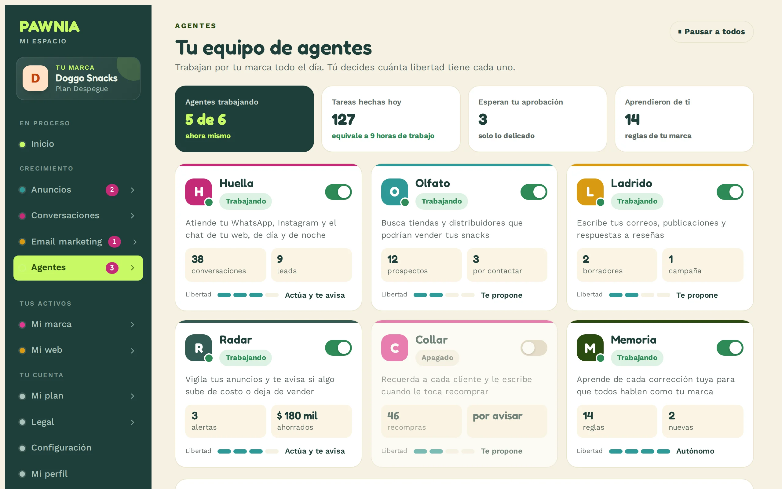This screenshot has width=782, height=489.
Task: Click the pink dot beside Mi marca
Action: [x=22, y=324]
